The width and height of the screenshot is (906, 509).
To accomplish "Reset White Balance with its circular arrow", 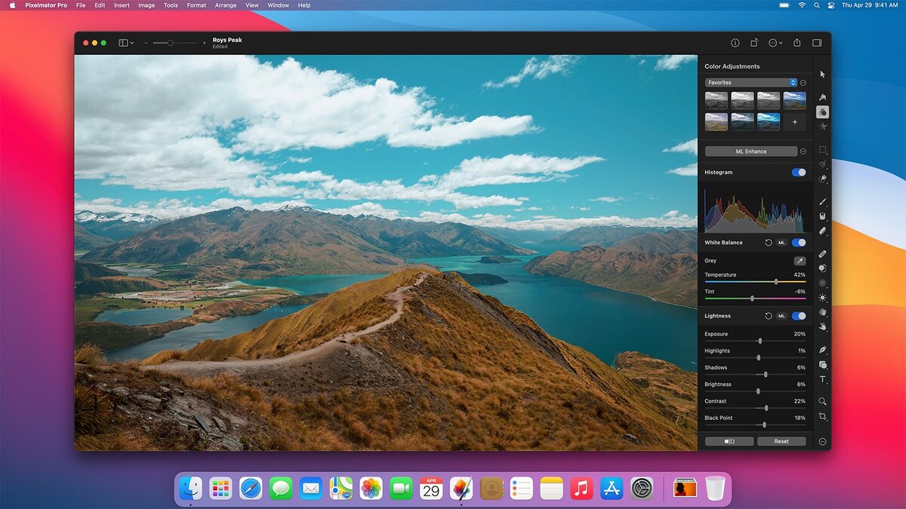I will click(768, 243).
